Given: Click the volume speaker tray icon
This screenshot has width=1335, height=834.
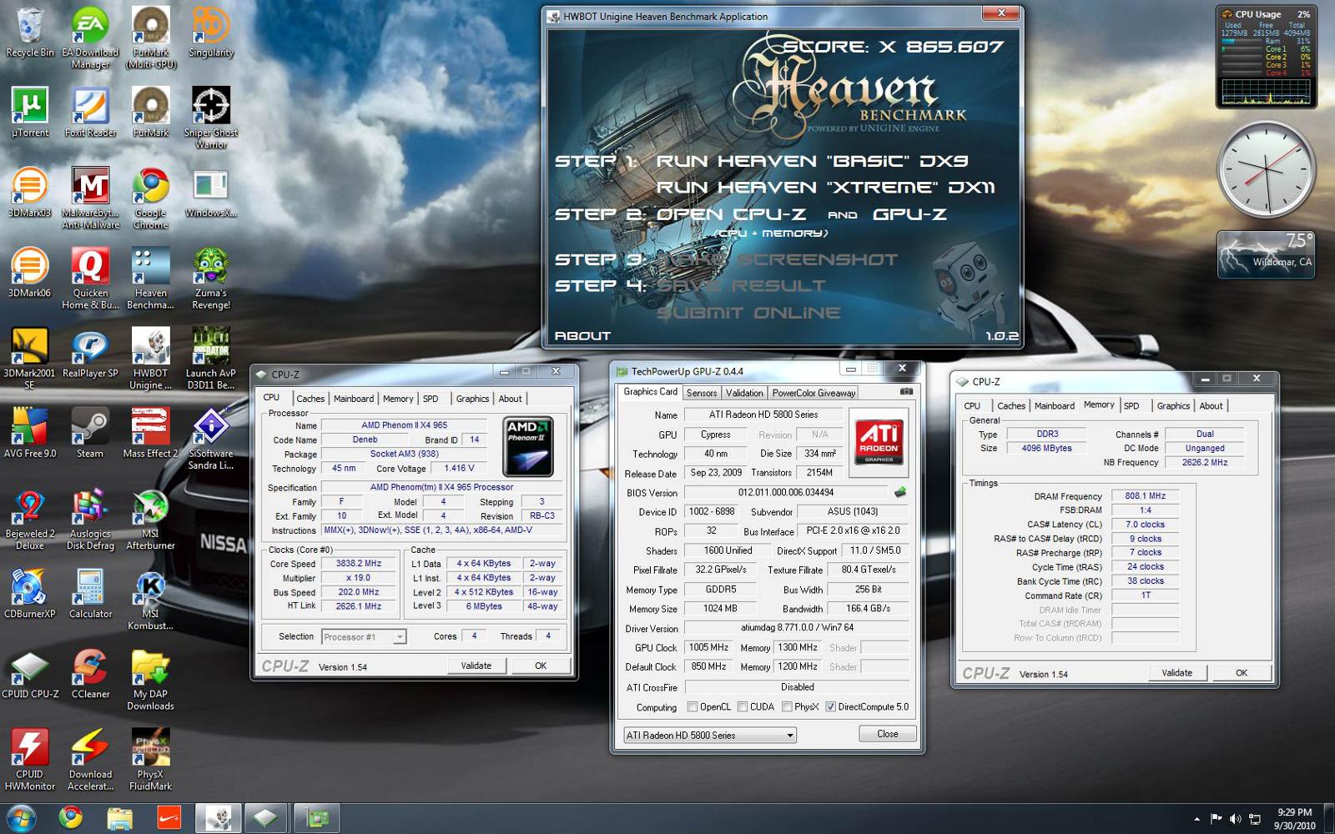Looking at the screenshot, I should pyautogui.click(x=1235, y=819).
